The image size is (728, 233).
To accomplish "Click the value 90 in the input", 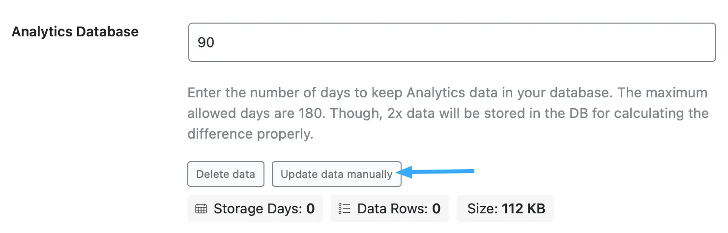I will pos(206,43).
